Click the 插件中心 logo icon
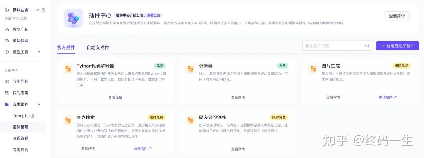 [x=73, y=18]
